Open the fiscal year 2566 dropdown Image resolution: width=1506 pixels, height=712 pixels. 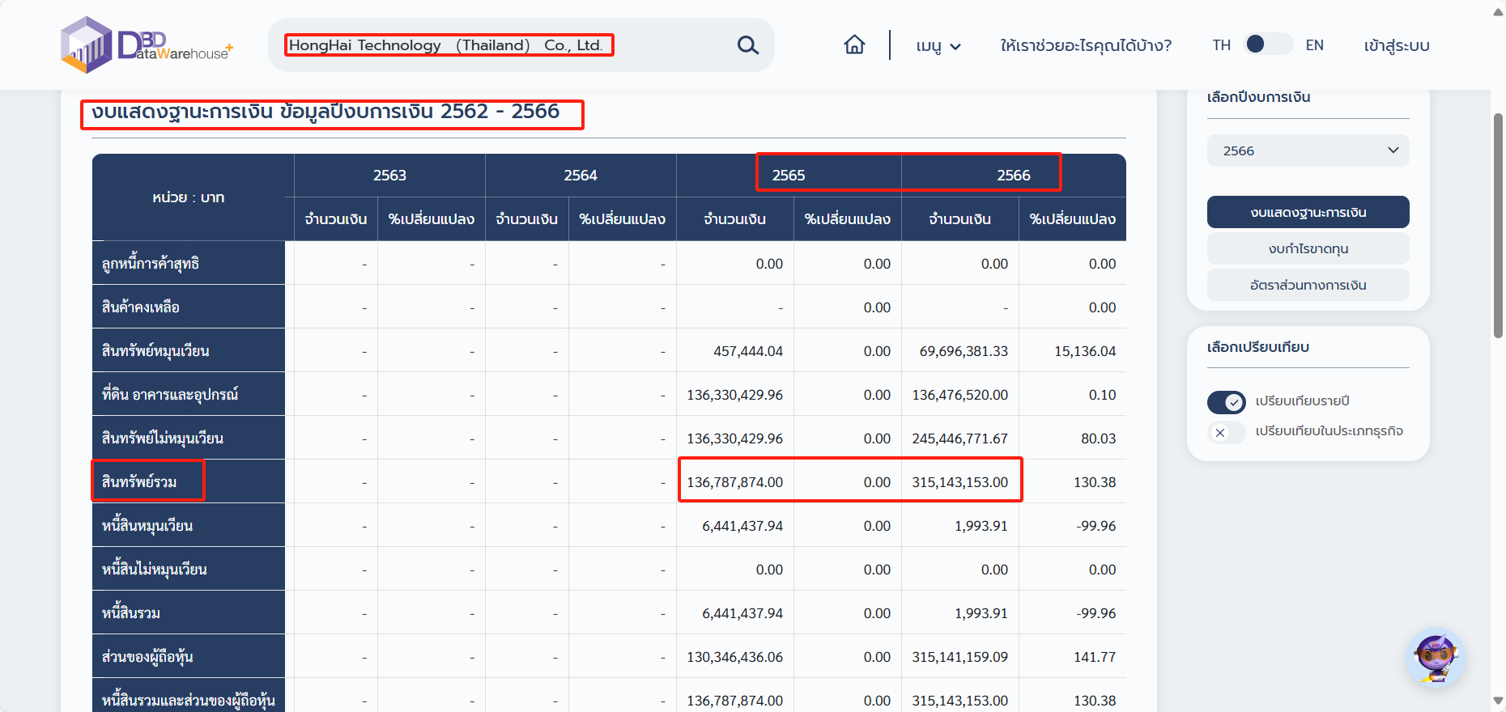1308,150
